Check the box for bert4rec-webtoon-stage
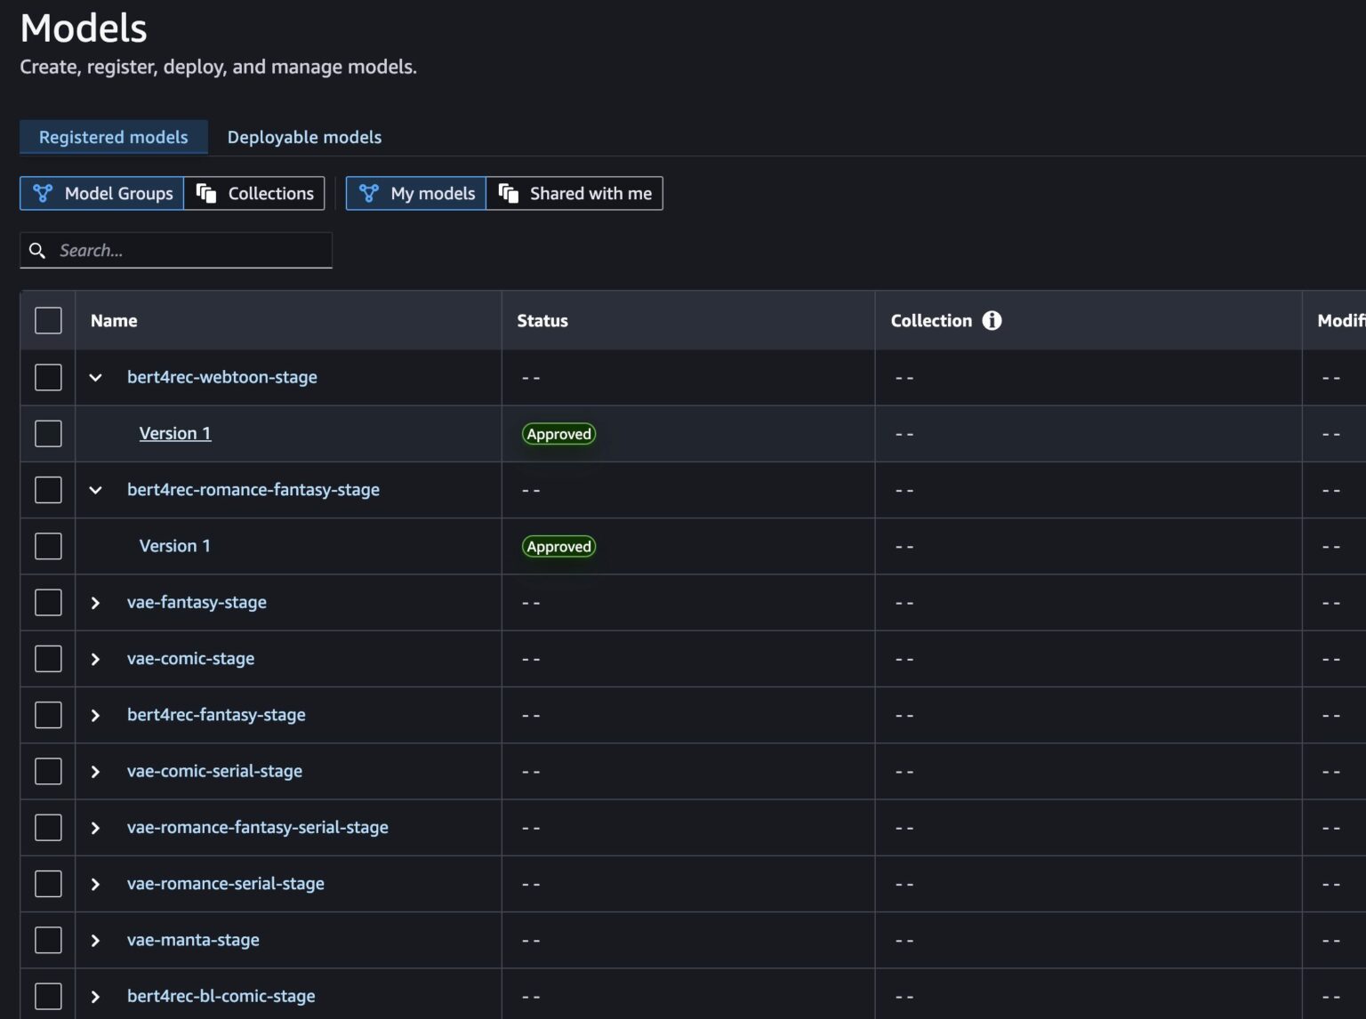Image resolution: width=1366 pixels, height=1019 pixels. (x=48, y=377)
